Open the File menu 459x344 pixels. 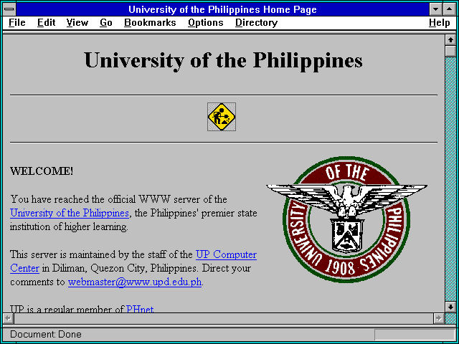click(17, 22)
